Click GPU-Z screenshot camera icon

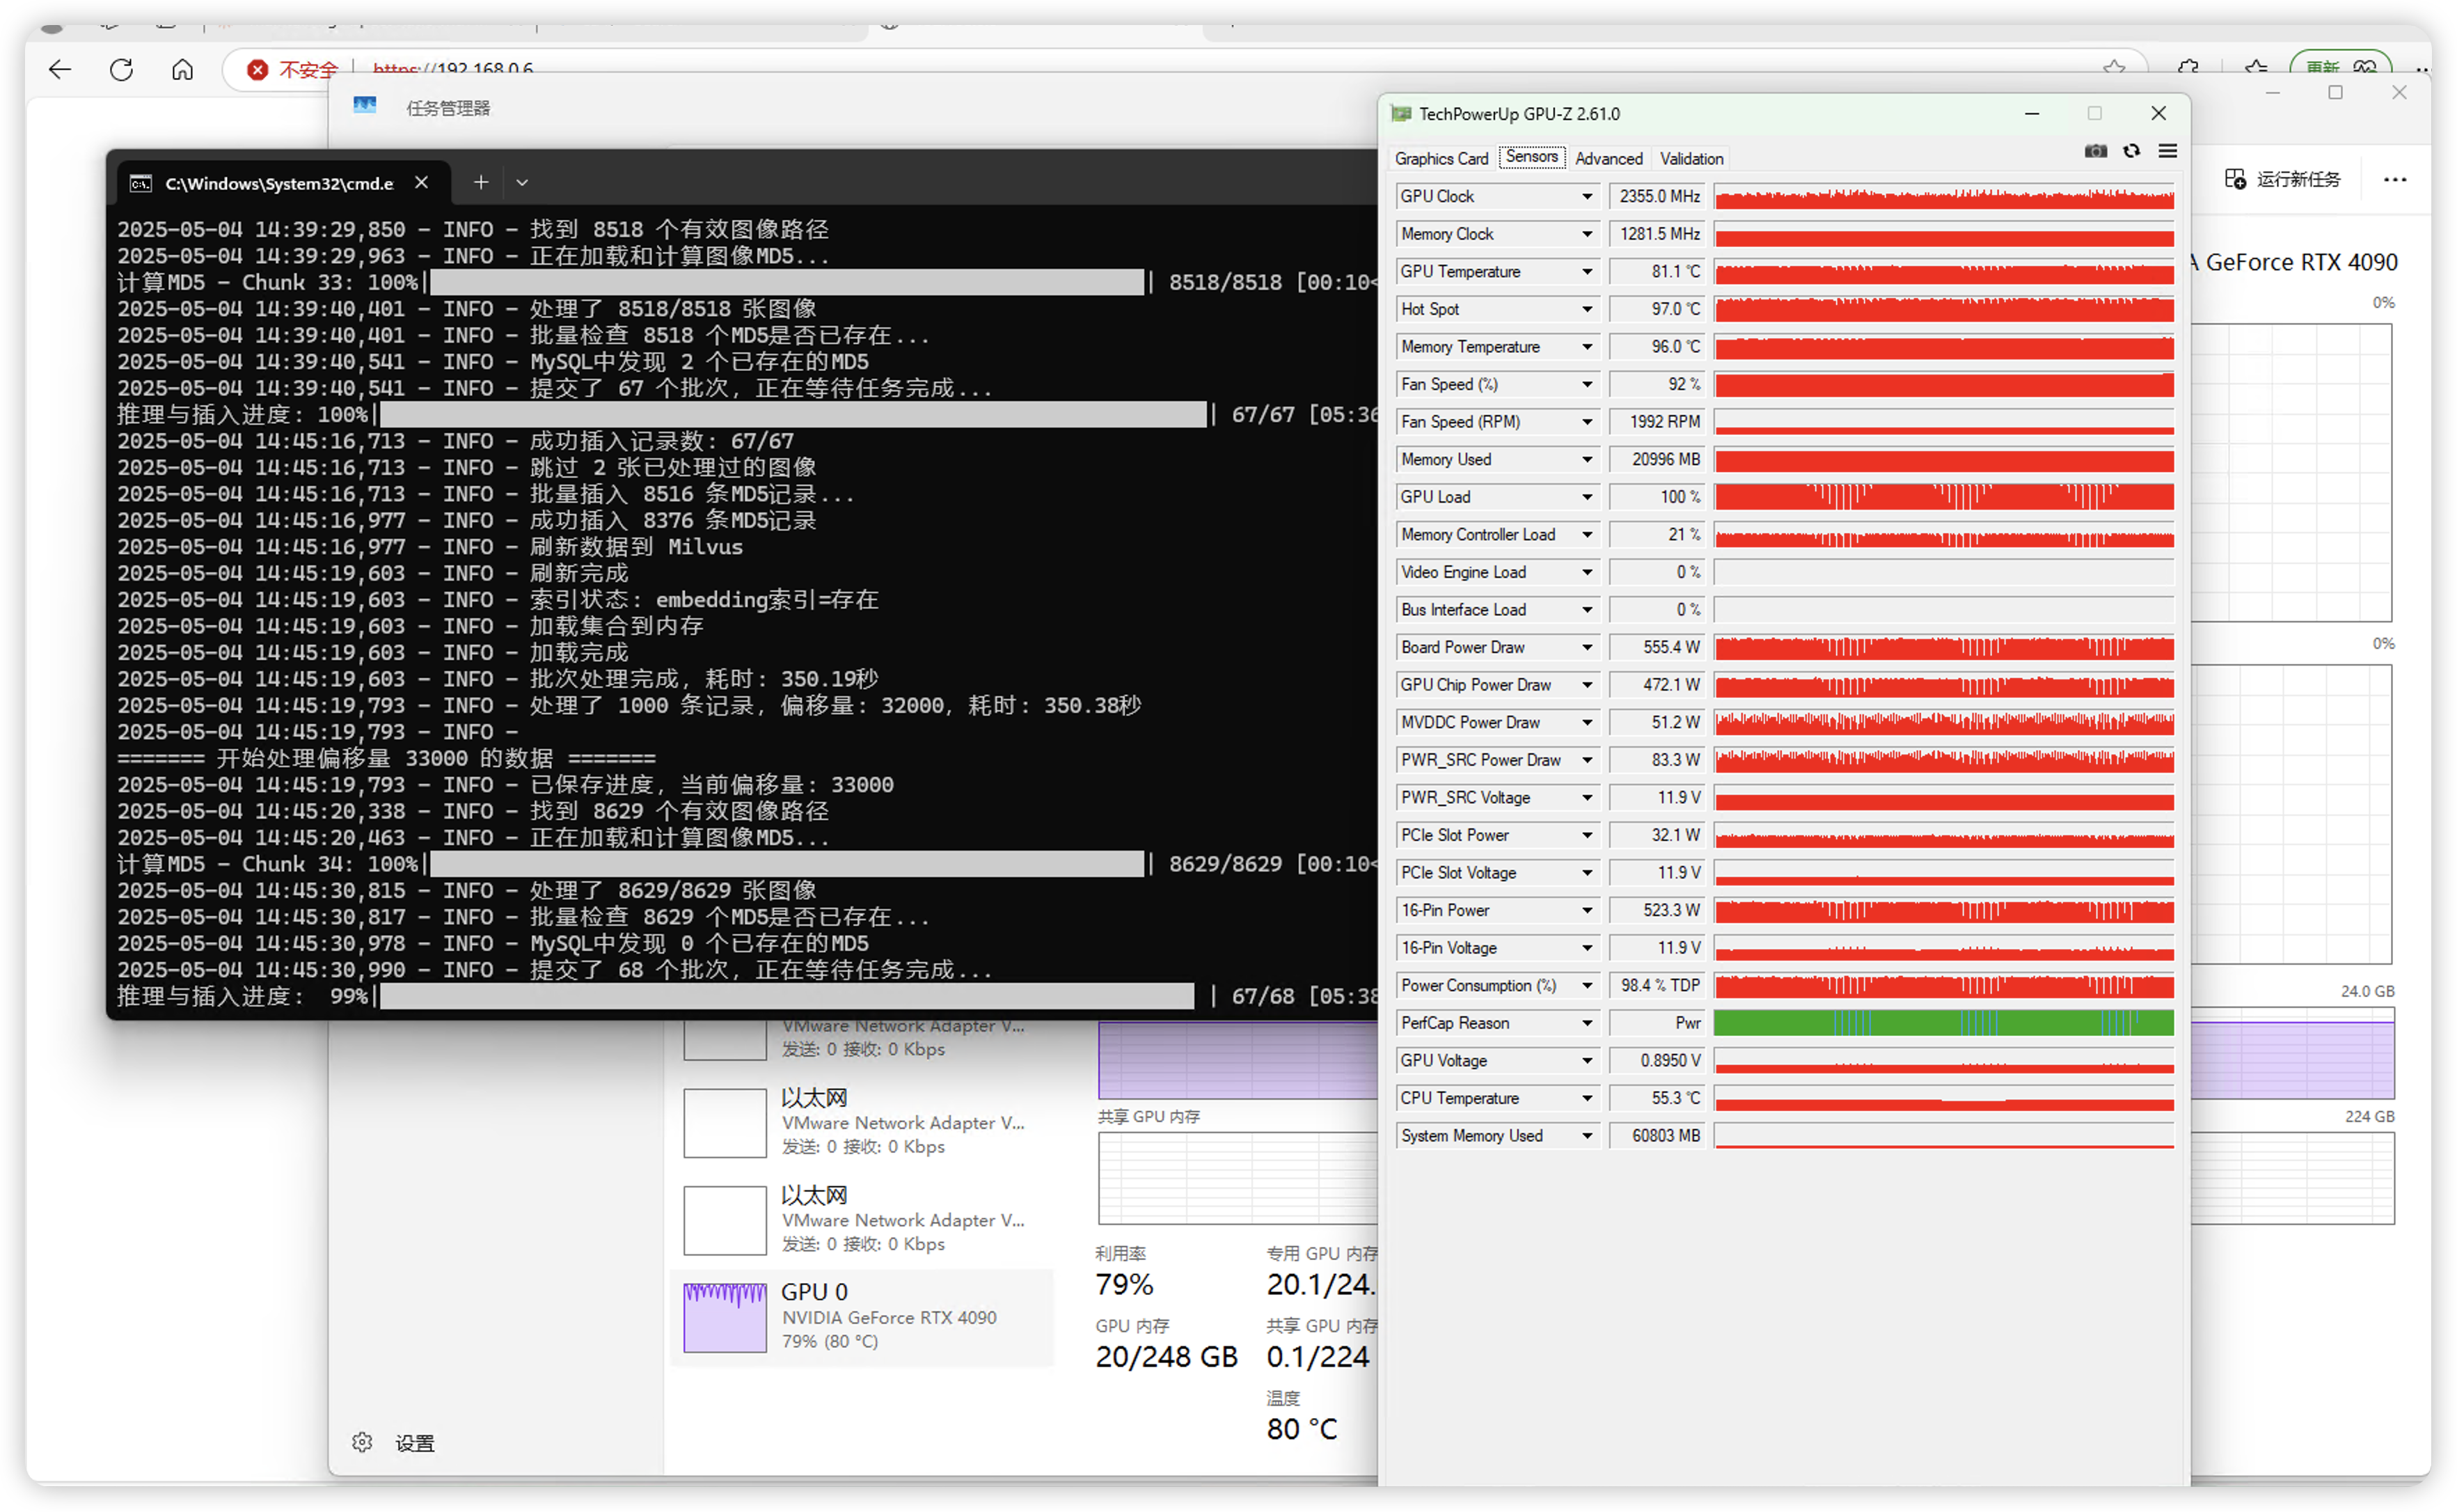tap(2095, 151)
